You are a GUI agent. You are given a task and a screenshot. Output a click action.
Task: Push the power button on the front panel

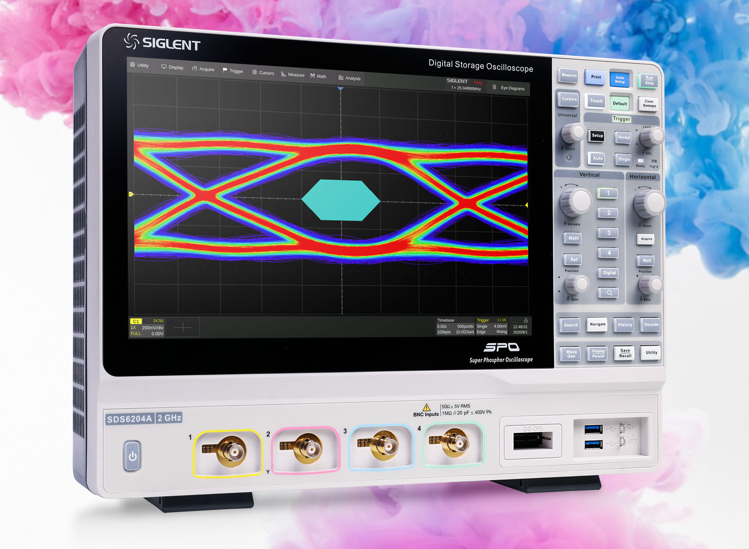pos(132,455)
